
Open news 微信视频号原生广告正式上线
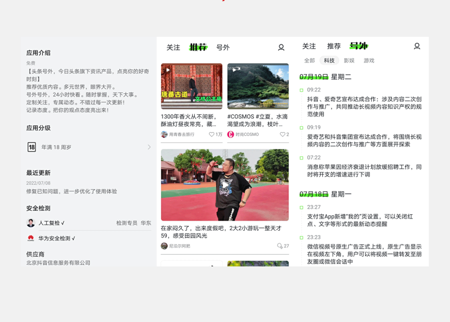(x=364, y=254)
